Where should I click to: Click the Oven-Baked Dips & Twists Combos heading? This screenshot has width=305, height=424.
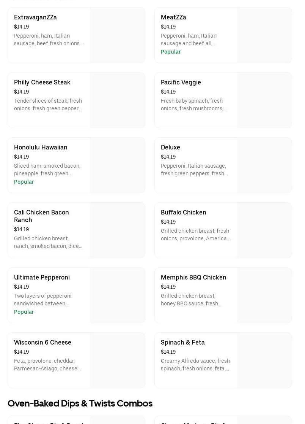point(80,403)
